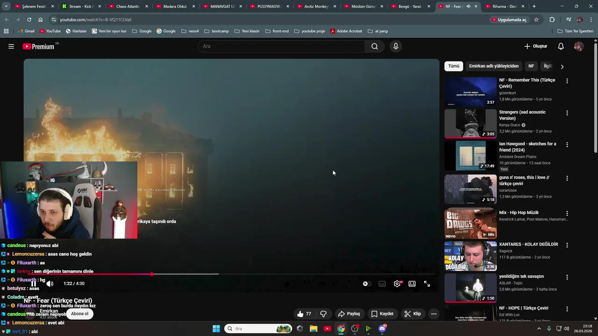Open options for guns n' roses video
Screen dimensions: 598x336
pyautogui.click(x=567, y=178)
